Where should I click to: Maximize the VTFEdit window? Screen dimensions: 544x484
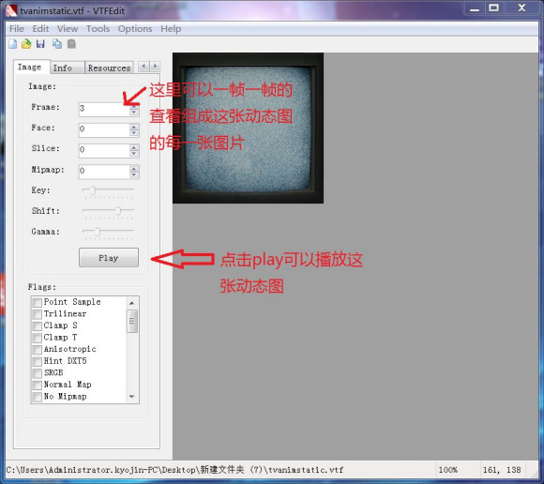pos(493,8)
